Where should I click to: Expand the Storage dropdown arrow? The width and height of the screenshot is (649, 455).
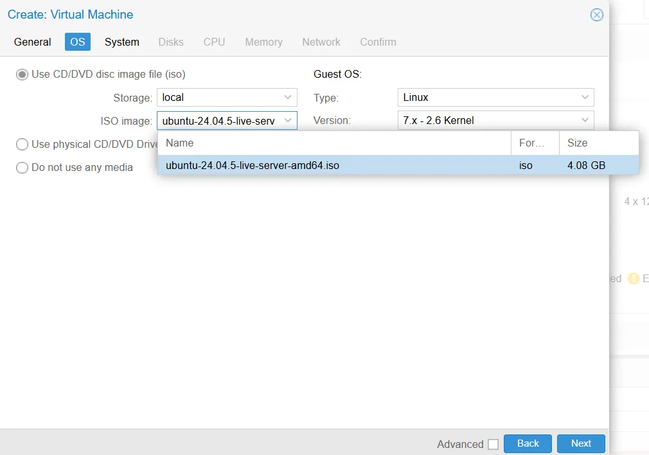click(x=288, y=97)
